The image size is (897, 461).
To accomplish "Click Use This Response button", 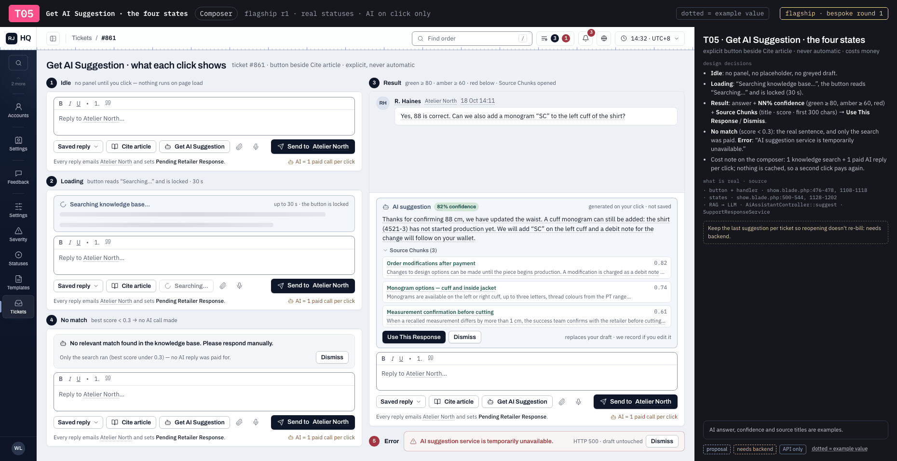I will click(414, 337).
